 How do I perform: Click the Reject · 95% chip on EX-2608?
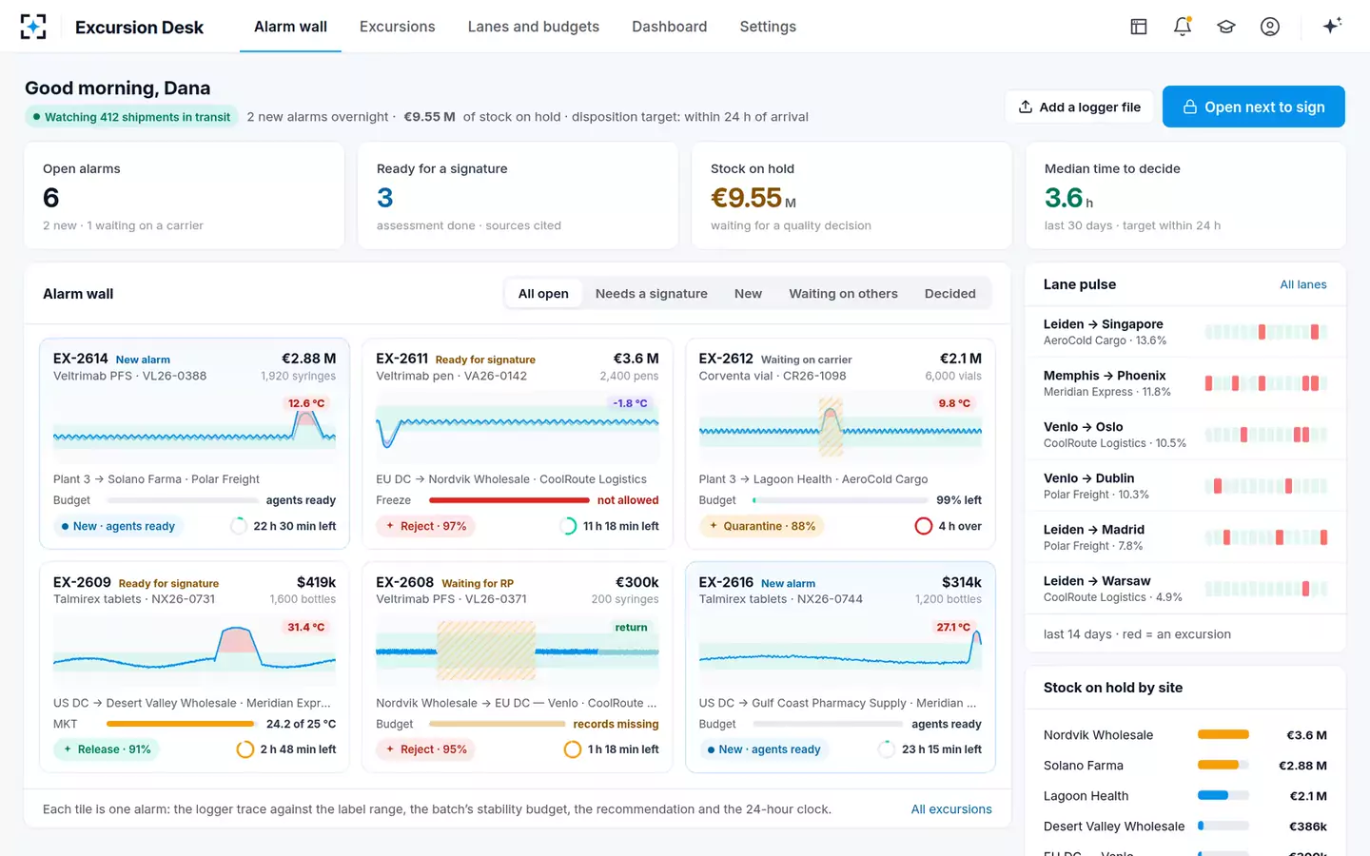(425, 749)
